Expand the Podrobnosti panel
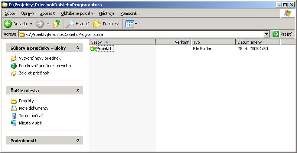Viewport: 297px width, 153px height. pos(78,140)
